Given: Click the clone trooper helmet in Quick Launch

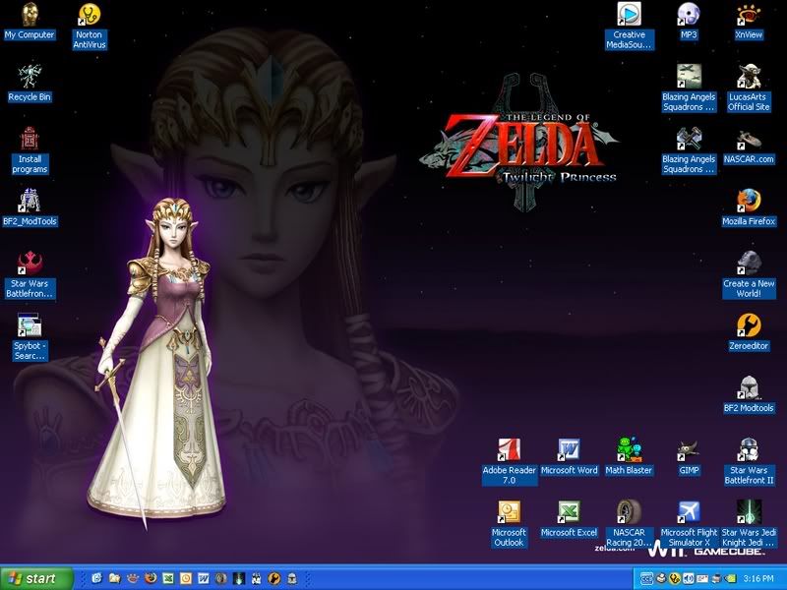Looking at the screenshot, I should [x=291, y=578].
